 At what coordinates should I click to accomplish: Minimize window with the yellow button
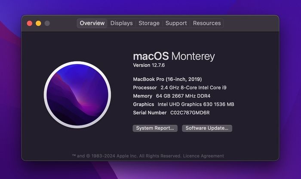pos(38,23)
